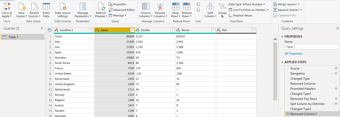Collapse the APPLIED STEPS section
Image resolution: width=340 pixels, height=117 pixels.
coord(282,62)
